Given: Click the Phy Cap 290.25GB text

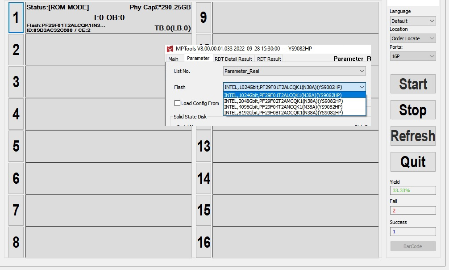Looking at the screenshot, I should pyautogui.click(x=160, y=7).
